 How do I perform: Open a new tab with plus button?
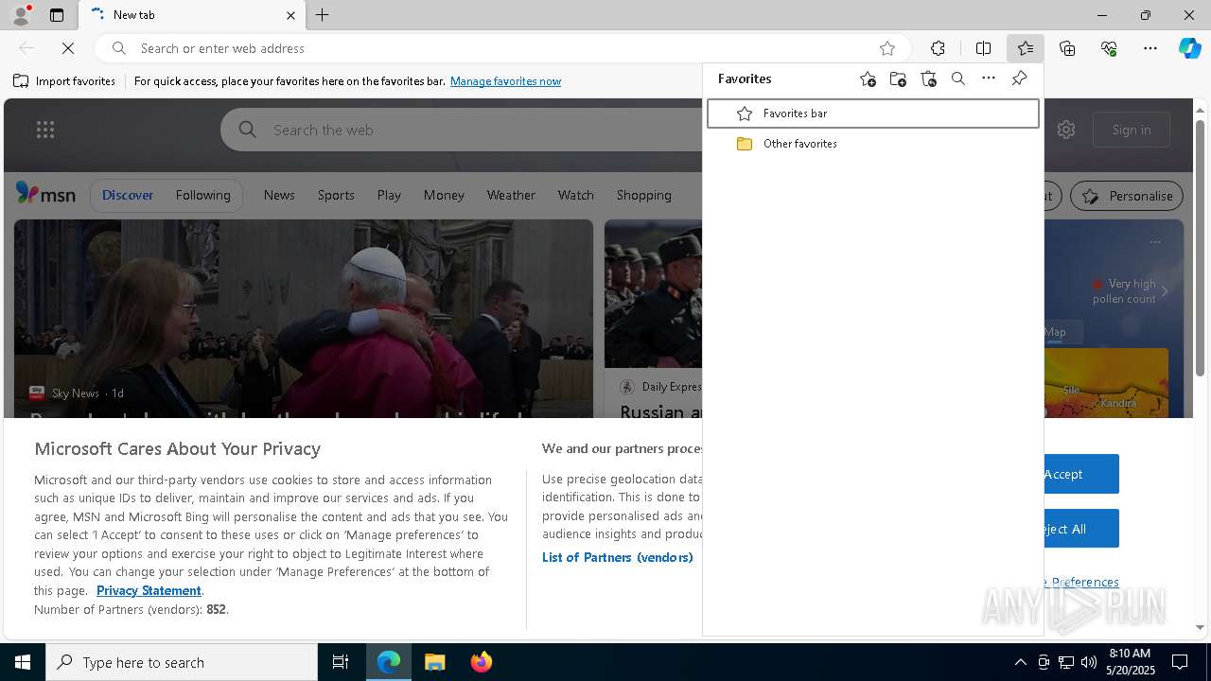pyautogui.click(x=323, y=15)
